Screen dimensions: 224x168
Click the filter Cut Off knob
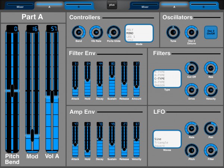[x=192, y=68]
